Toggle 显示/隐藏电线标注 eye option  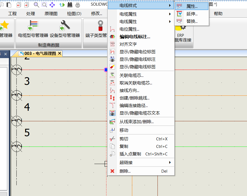click(137, 59)
